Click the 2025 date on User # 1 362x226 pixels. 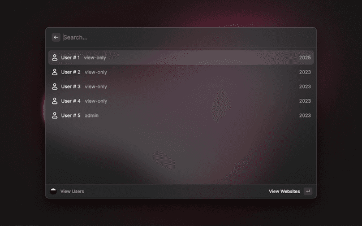tap(305, 58)
